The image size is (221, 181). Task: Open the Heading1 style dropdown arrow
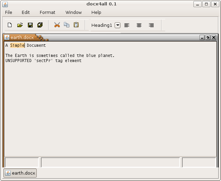117,25
